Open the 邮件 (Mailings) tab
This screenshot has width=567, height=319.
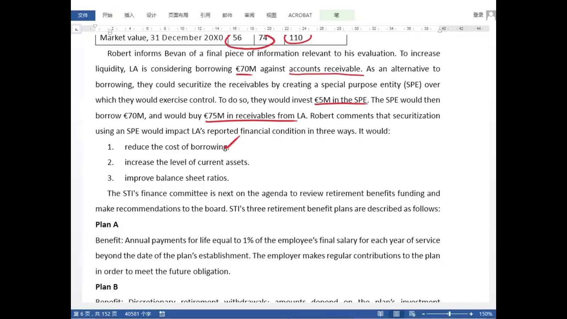[x=227, y=15]
